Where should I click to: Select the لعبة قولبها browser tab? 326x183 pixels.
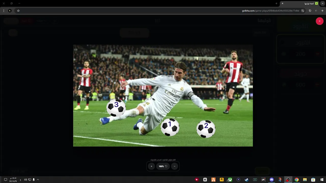coord(300,4)
